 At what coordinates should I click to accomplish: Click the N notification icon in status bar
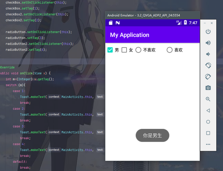[x=118, y=23]
